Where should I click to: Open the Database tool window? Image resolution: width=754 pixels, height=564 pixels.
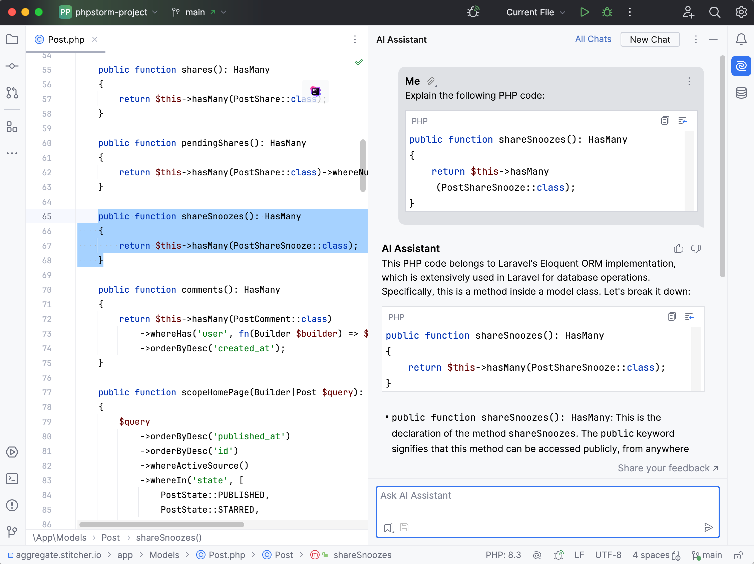click(x=741, y=93)
